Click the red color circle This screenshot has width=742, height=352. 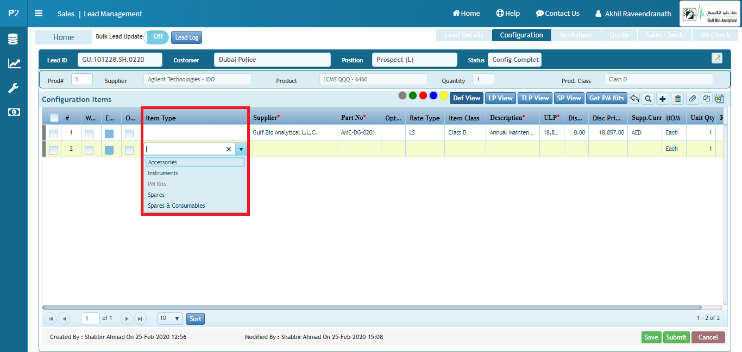[x=423, y=95]
